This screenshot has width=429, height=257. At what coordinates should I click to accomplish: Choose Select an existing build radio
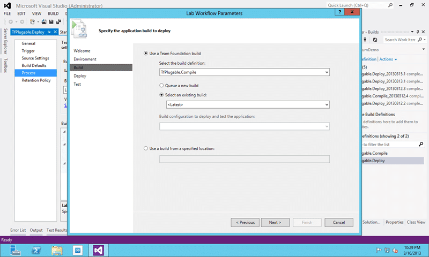(161, 95)
